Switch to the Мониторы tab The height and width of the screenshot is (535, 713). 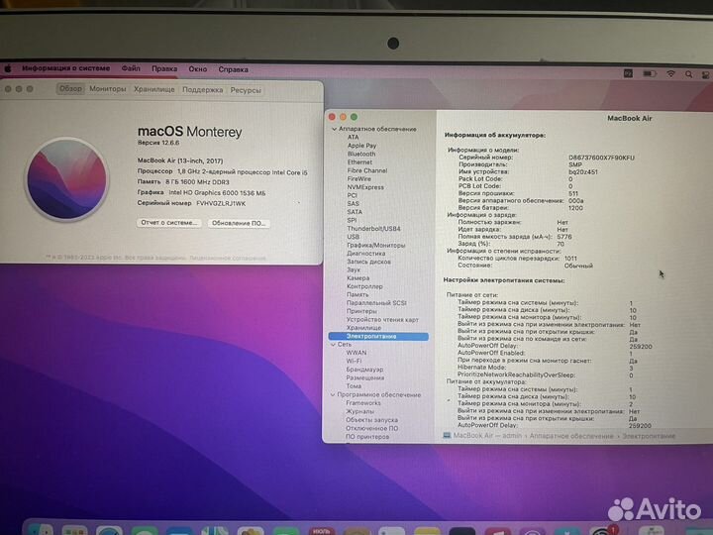(107, 89)
